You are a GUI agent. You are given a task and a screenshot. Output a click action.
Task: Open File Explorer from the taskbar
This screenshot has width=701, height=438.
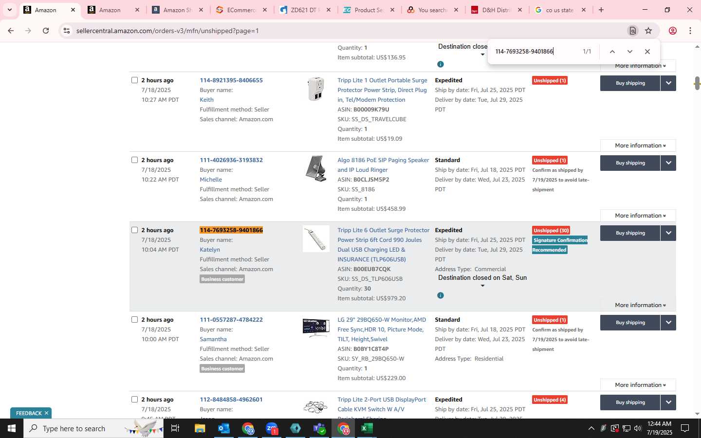[x=200, y=428]
